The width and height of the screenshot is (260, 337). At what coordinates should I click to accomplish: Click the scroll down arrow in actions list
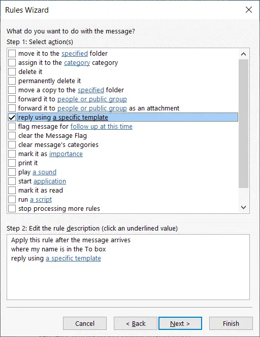coord(243,207)
